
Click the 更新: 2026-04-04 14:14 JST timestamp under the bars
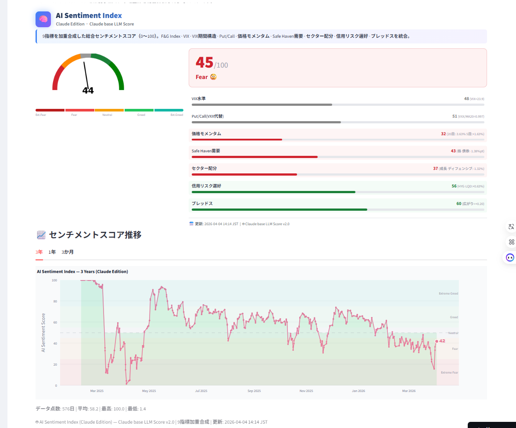(217, 224)
